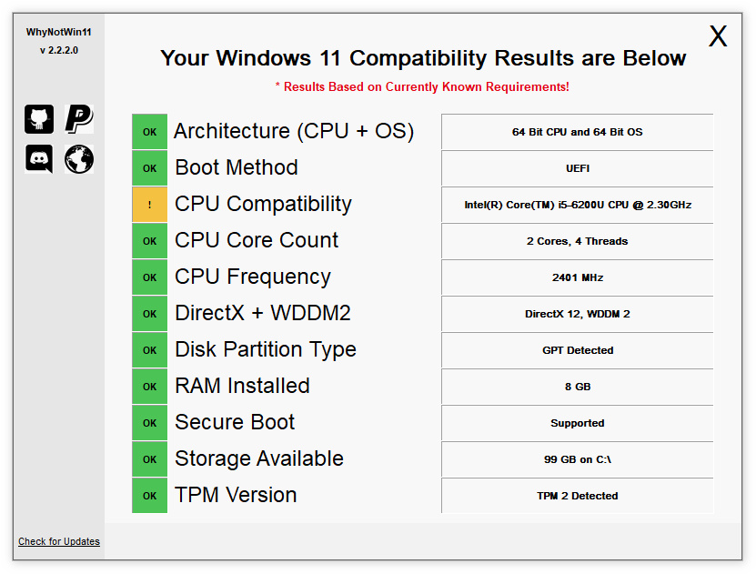Click the Storage Available 99 GB result
The height and width of the screenshot is (574, 756).
tap(578, 459)
